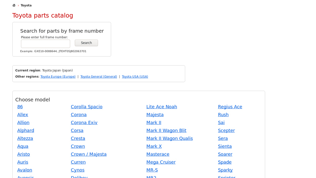Choose the Mark X model

(x=154, y=146)
